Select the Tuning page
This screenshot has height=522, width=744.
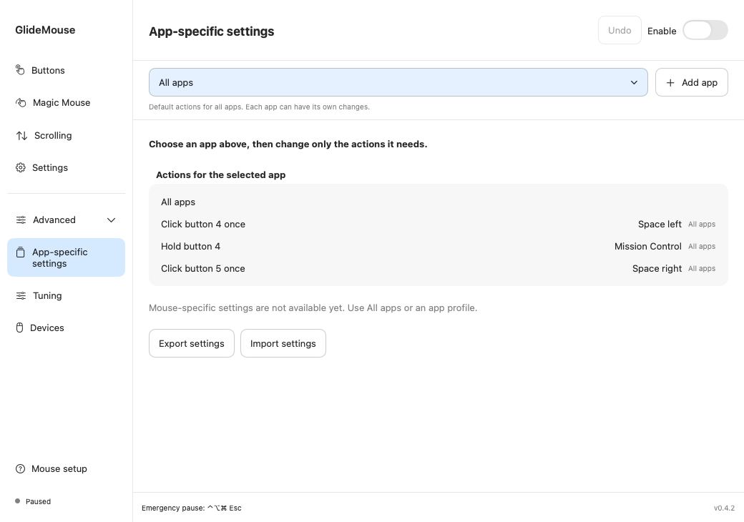tap(66, 296)
